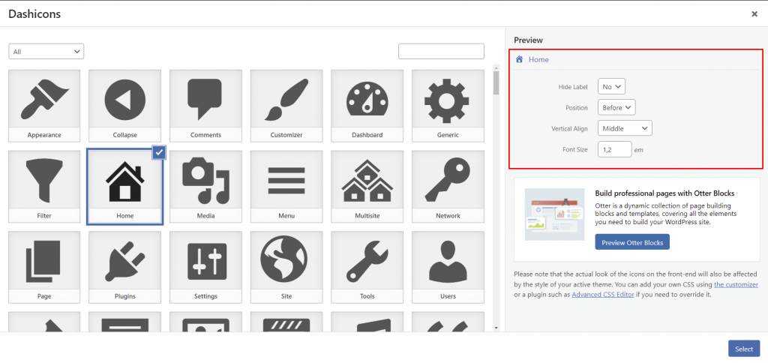This screenshot has width=768, height=363.
Task: Open the Advanced CSS Editor link
Action: click(603, 295)
